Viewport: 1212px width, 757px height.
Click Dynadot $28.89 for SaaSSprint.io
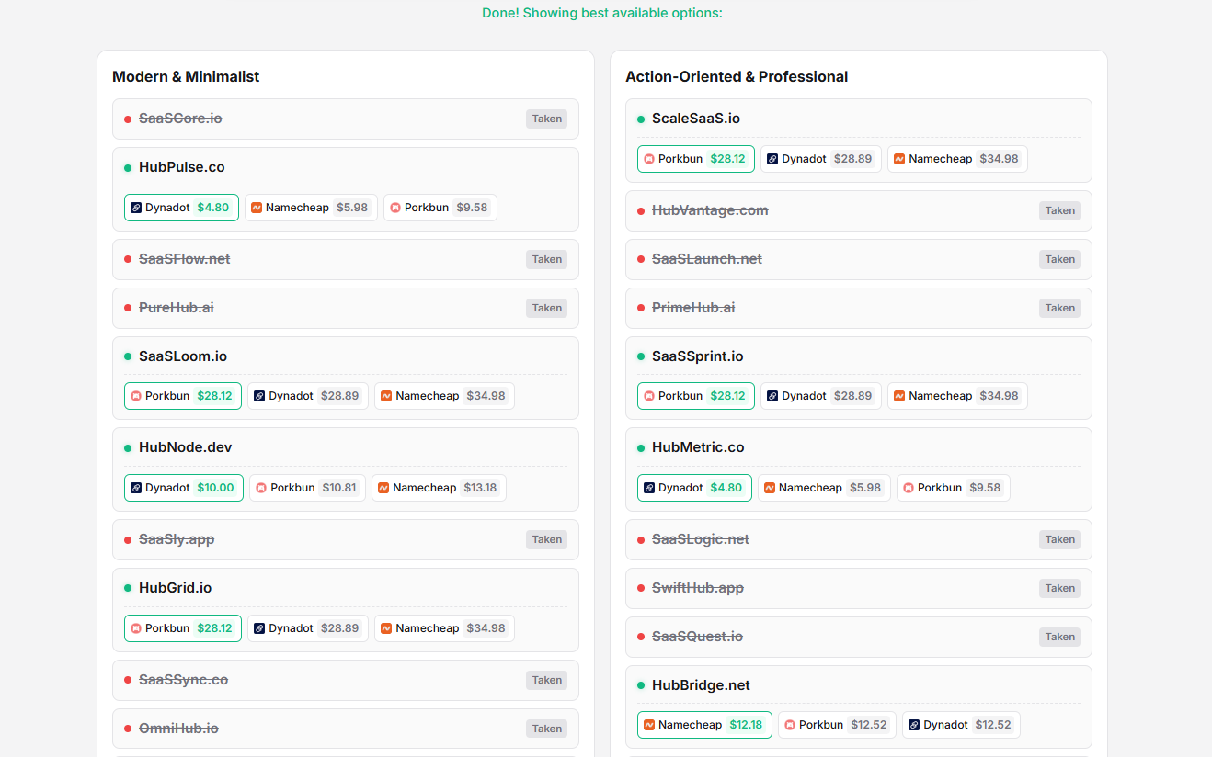pos(821,396)
